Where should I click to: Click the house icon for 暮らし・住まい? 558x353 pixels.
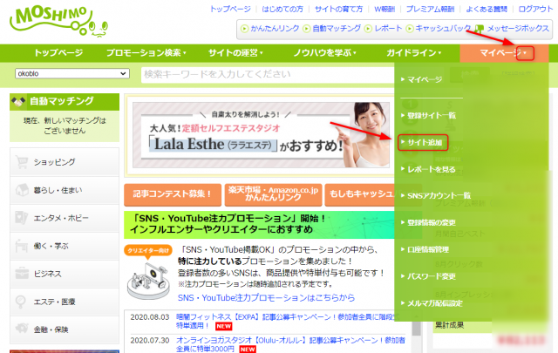click(x=22, y=190)
